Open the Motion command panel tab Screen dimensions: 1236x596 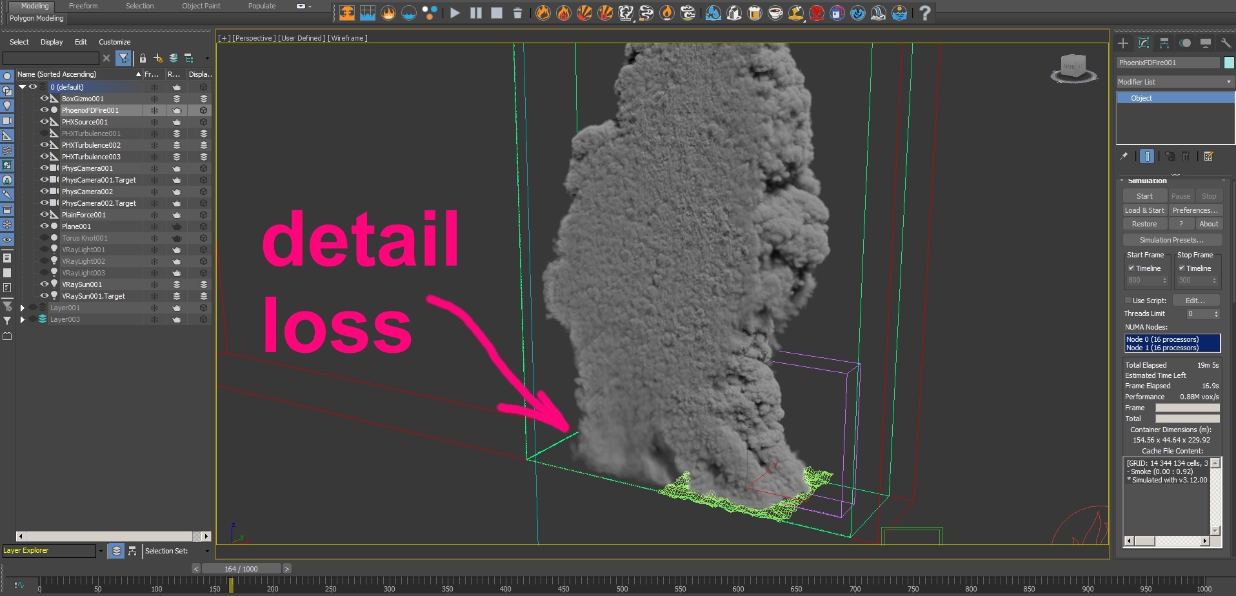[x=1185, y=43]
